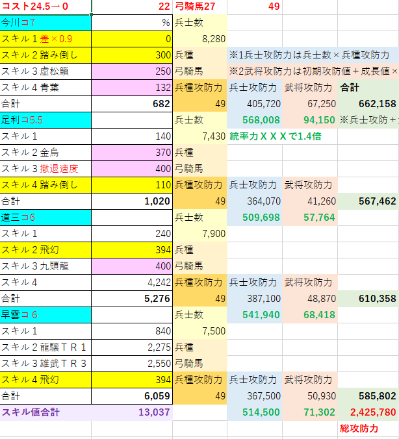Select the 早雲コ6 header cell
Image resolution: width=399 pixels, height=439 pixels.
click(x=45, y=315)
